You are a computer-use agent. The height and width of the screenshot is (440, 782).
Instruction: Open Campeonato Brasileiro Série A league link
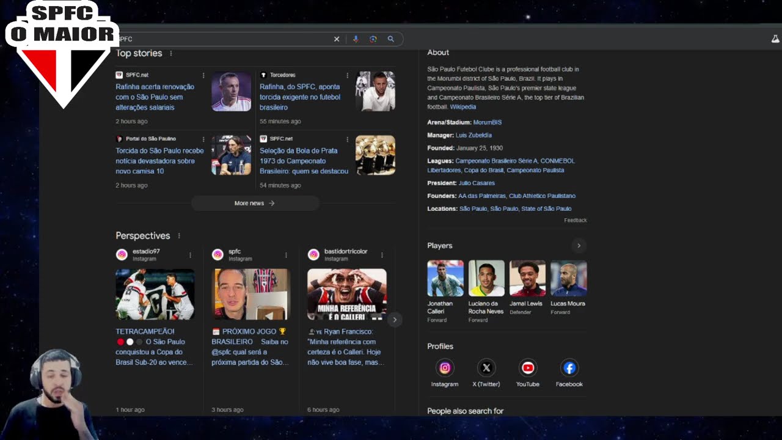coord(495,161)
